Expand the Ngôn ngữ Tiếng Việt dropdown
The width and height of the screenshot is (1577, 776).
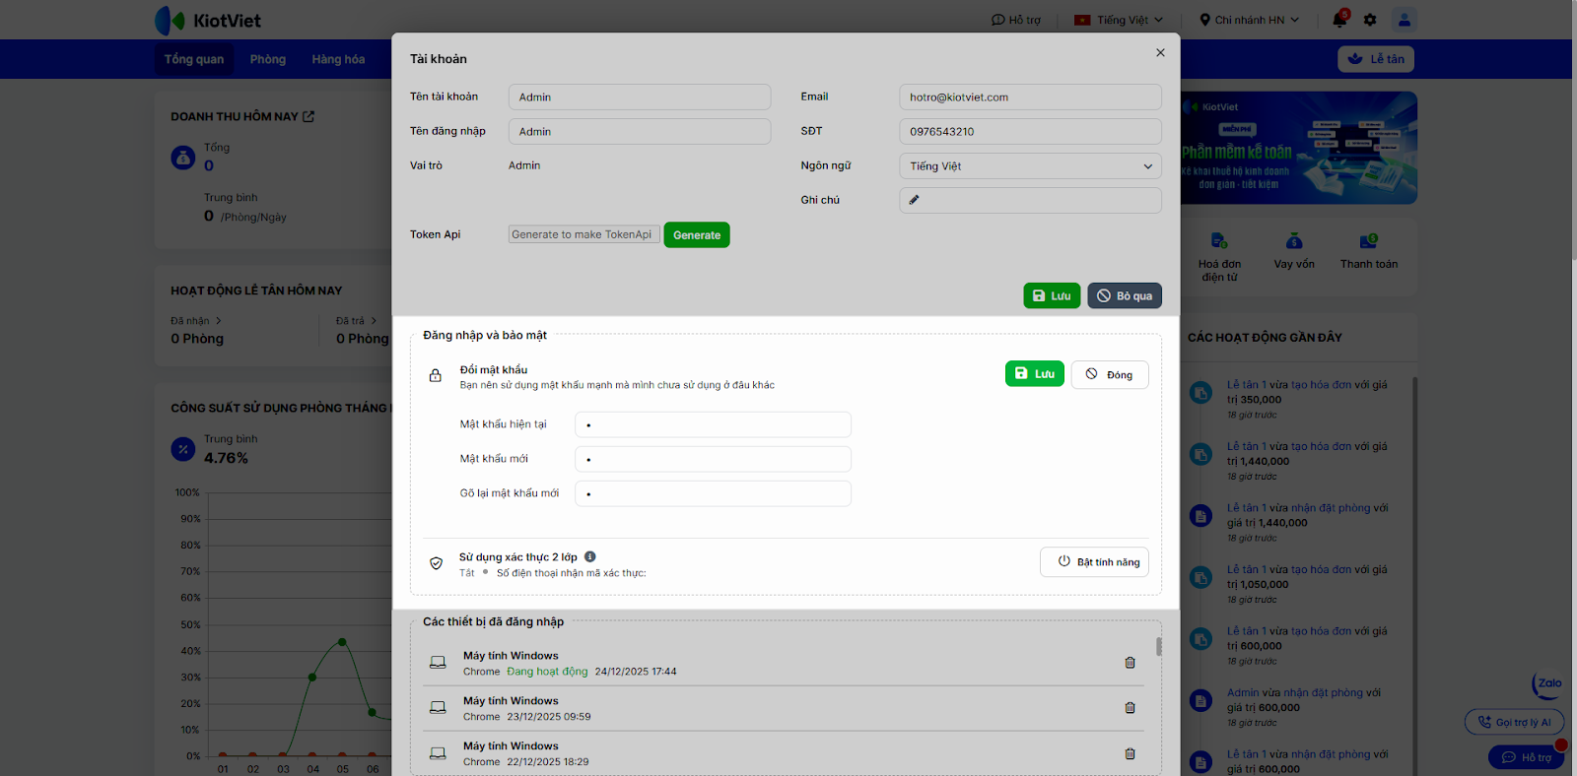1030,166
